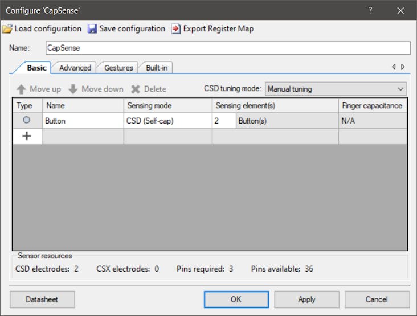The height and width of the screenshot is (316, 417).
Task: Open the CSD tuning mode dropdown
Action: click(x=336, y=89)
